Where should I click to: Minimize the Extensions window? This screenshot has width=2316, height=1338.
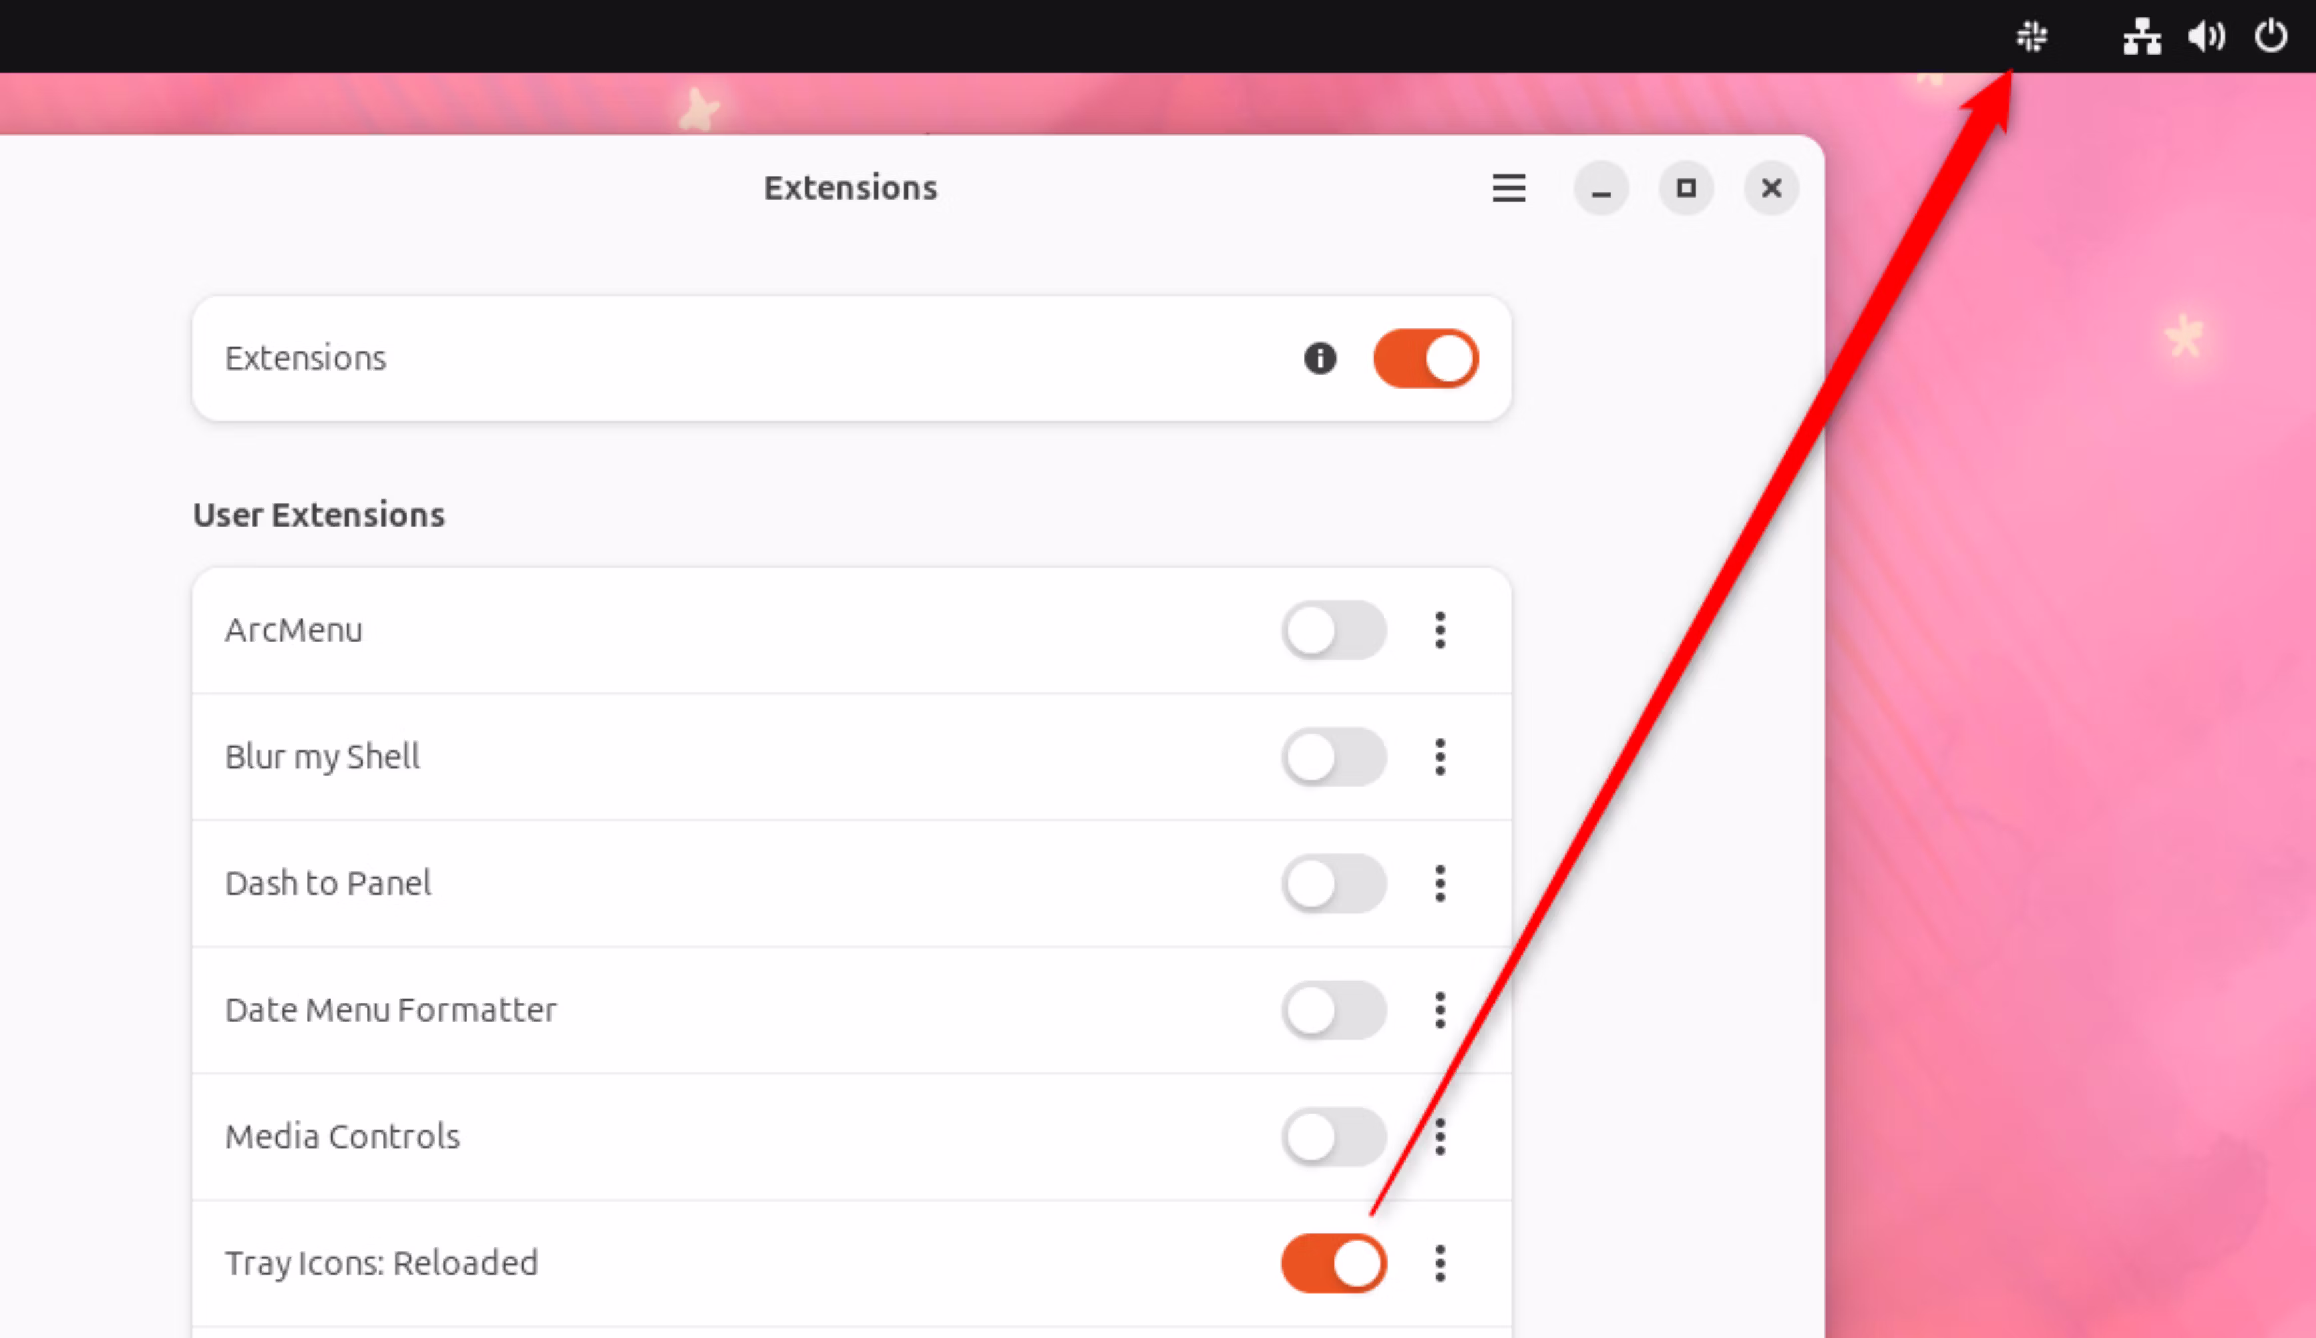click(1601, 188)
